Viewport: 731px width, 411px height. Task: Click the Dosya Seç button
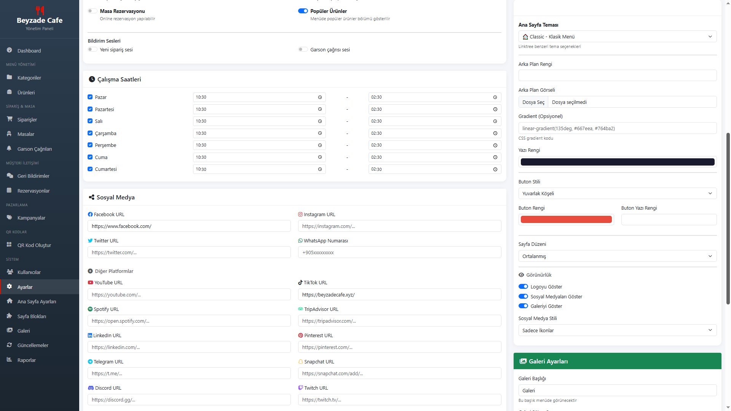[533, 102]
